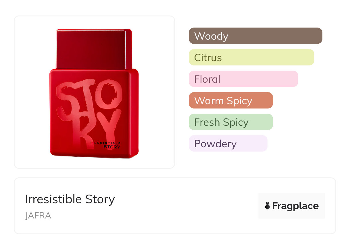Select the Powdery accord bar

pos(228,144)
